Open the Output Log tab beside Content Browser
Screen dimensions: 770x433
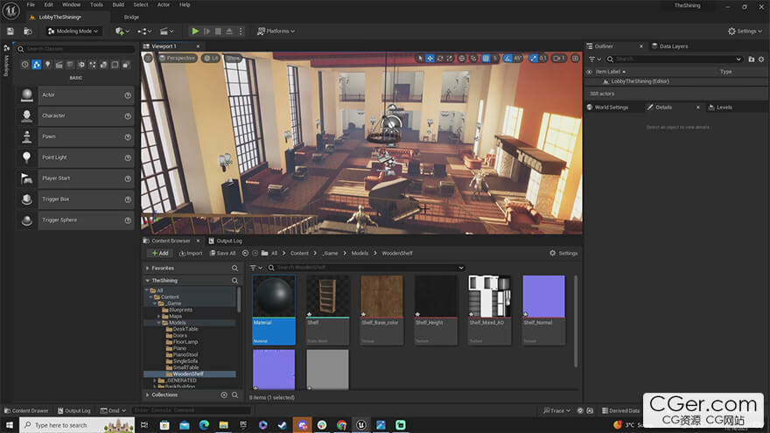pos(226,241)
